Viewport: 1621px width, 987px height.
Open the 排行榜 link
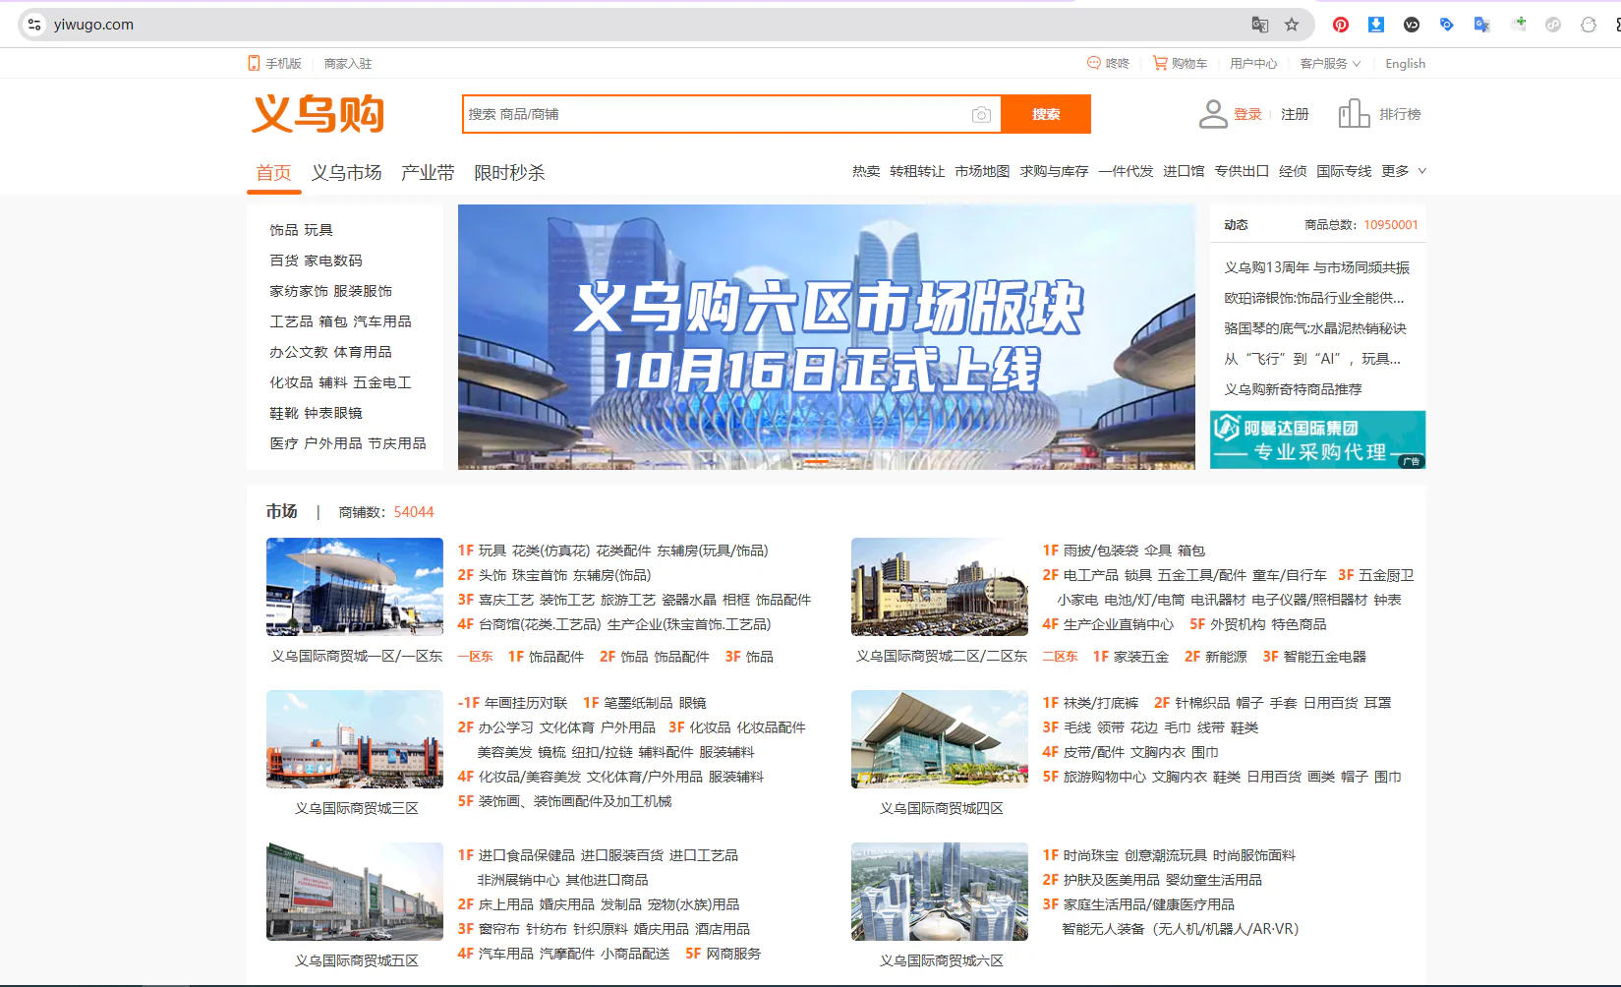point(1400,114)
